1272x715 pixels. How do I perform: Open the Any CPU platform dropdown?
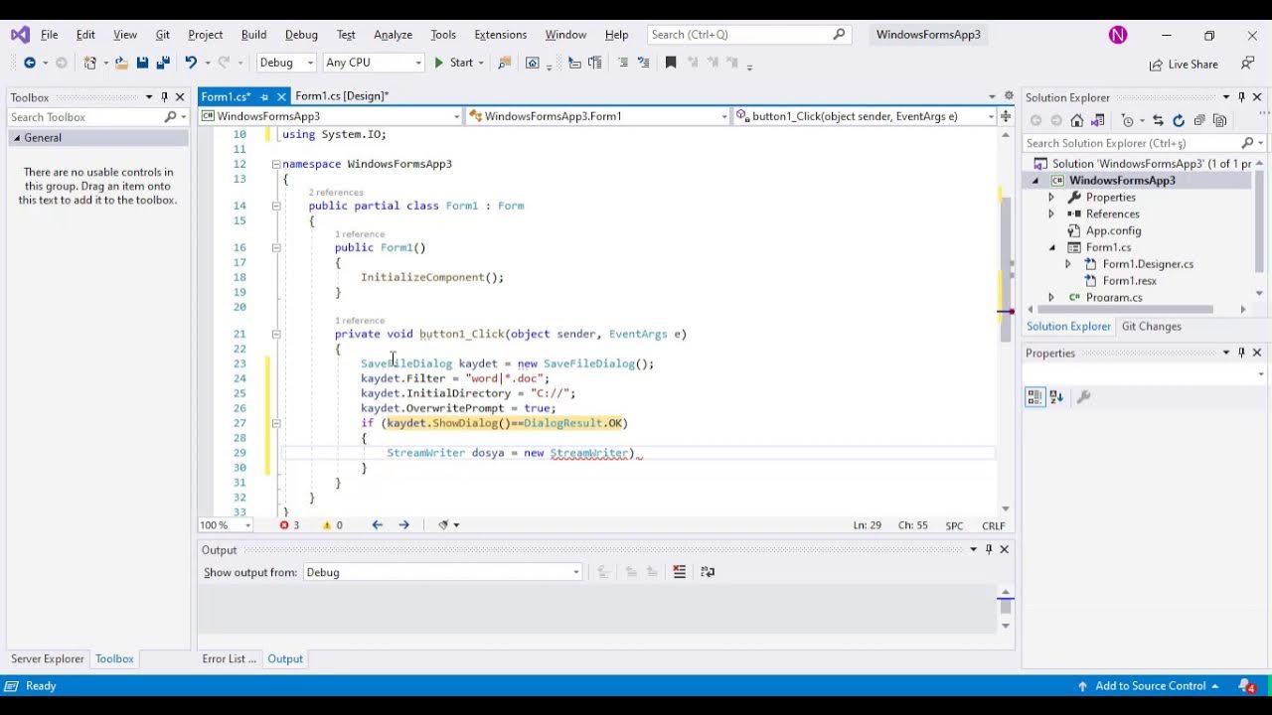coord(373,63)
